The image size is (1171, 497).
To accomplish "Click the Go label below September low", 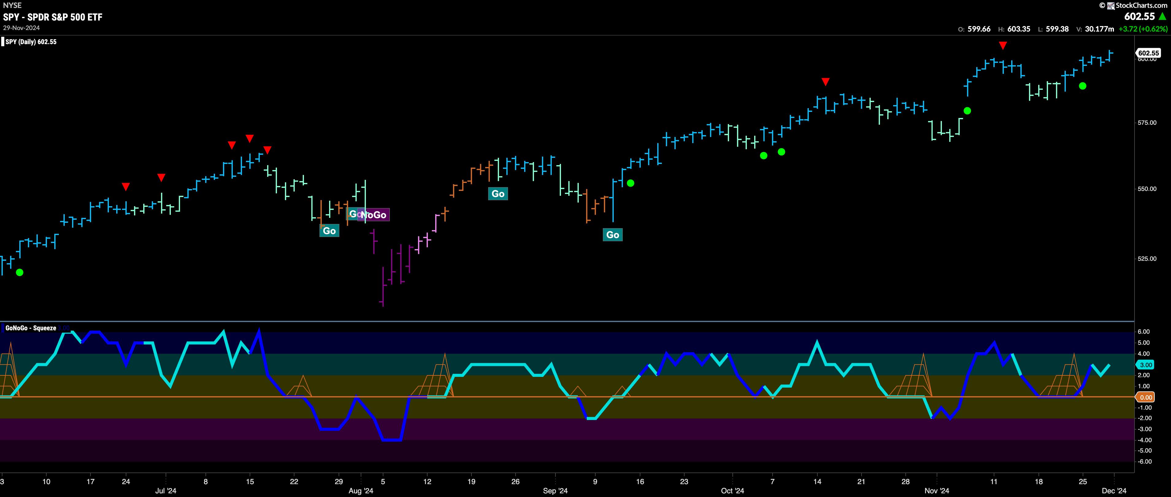I will tap(612, 235).
